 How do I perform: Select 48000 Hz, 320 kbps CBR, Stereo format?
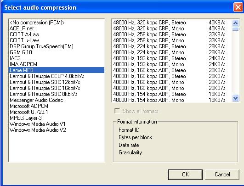pos(172,23)
